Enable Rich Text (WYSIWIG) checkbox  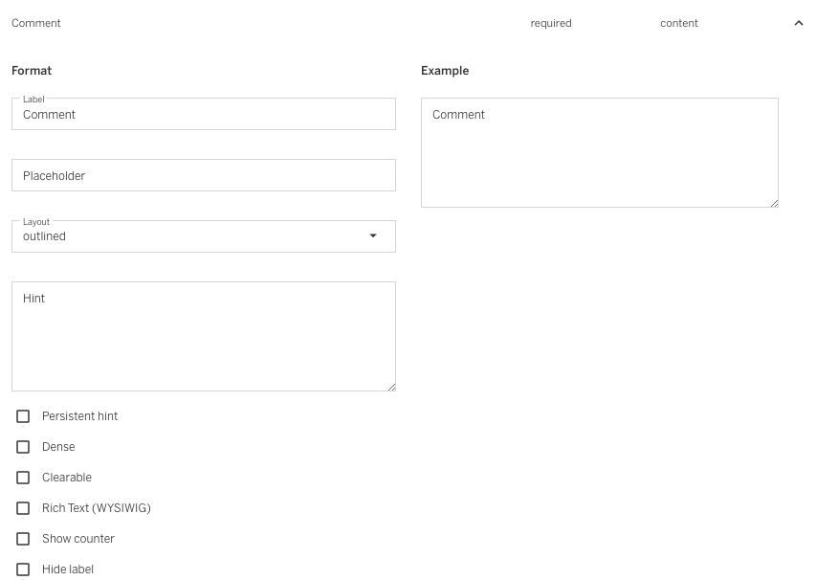[23, 508]
